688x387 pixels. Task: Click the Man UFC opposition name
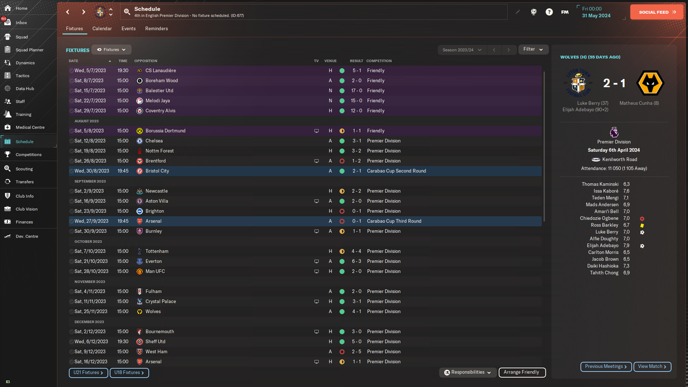coord(155,271)
